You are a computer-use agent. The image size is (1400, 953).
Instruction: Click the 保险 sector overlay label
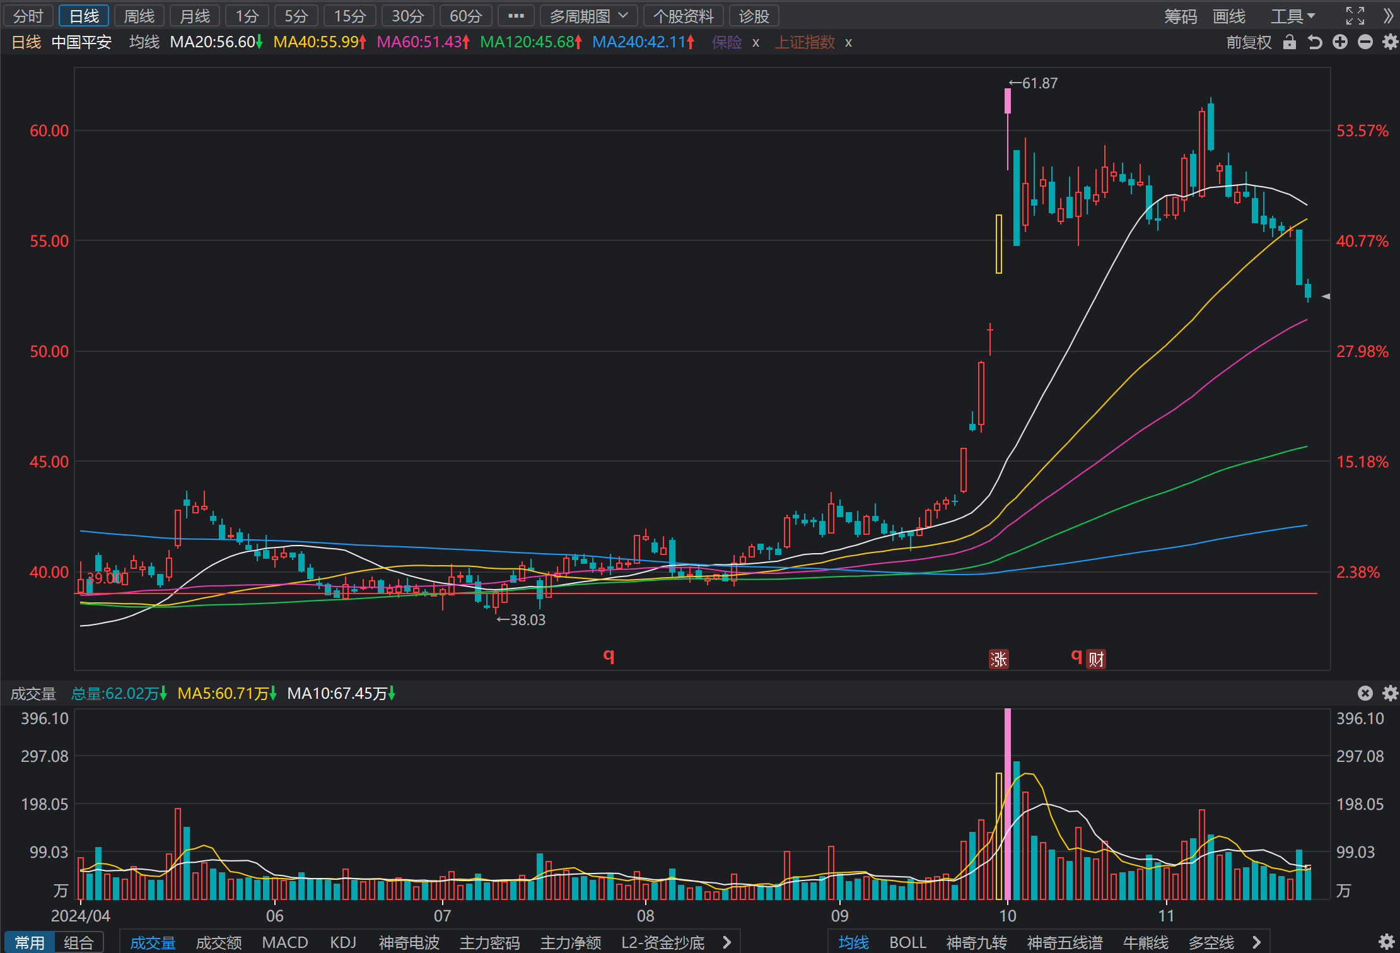(727, 42)
